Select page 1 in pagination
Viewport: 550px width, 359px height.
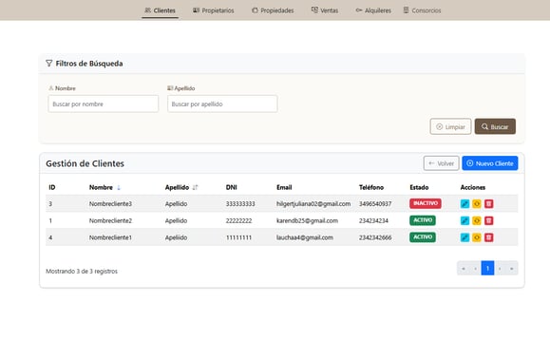click(487, 268)
